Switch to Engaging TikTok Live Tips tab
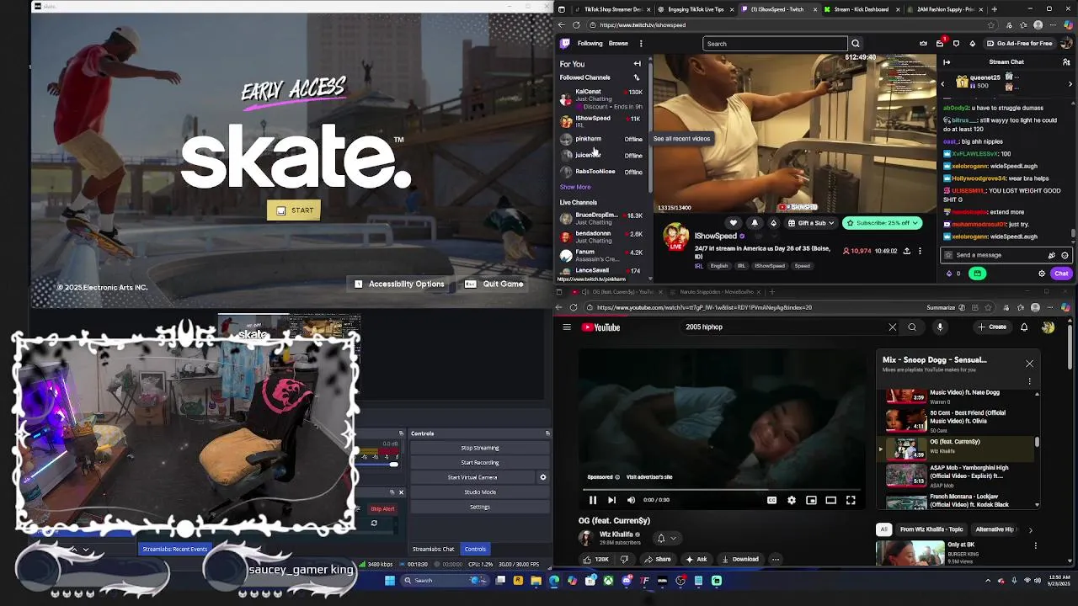The height and width of the screenshot is (606, 1078). coord(695,9)
